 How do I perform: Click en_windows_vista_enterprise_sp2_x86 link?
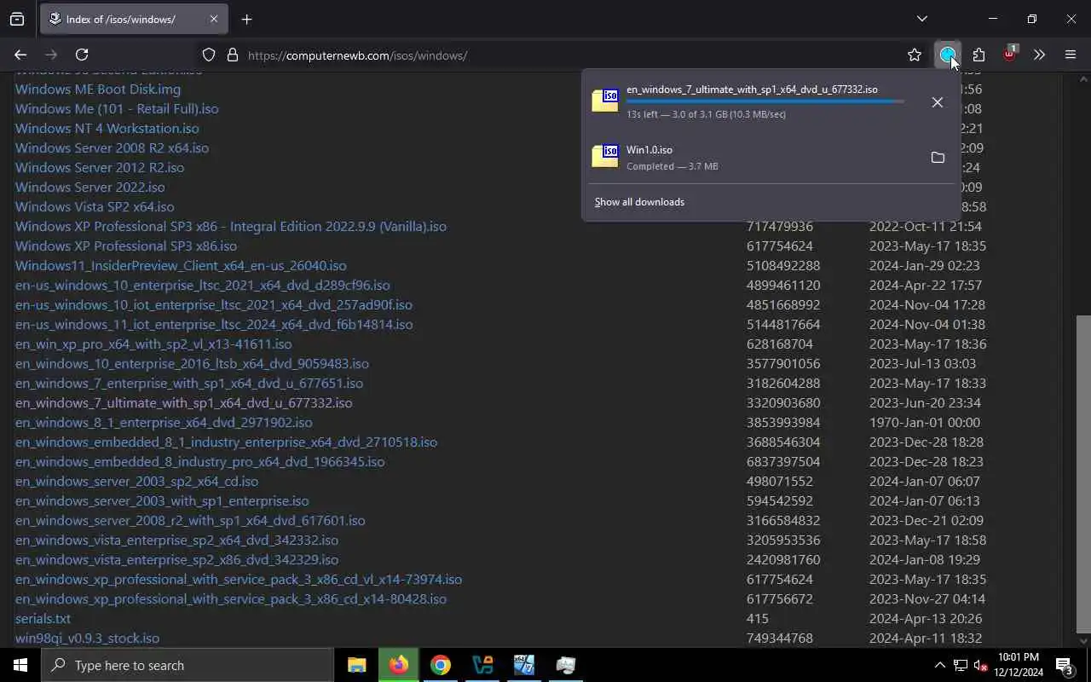pos(176,559)
